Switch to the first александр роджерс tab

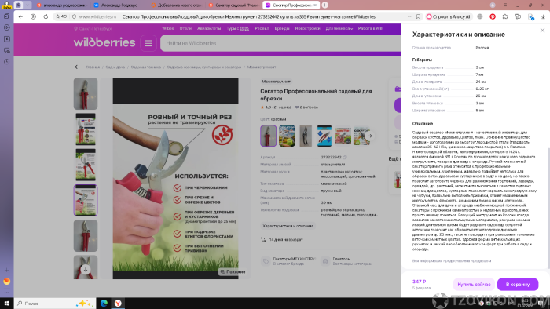(x=61, y=5)
